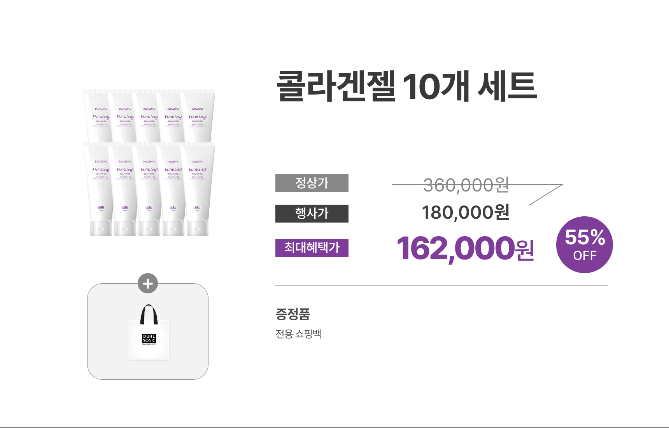
Task: Click the 증정품 heading
Action: tap(292, 314)
